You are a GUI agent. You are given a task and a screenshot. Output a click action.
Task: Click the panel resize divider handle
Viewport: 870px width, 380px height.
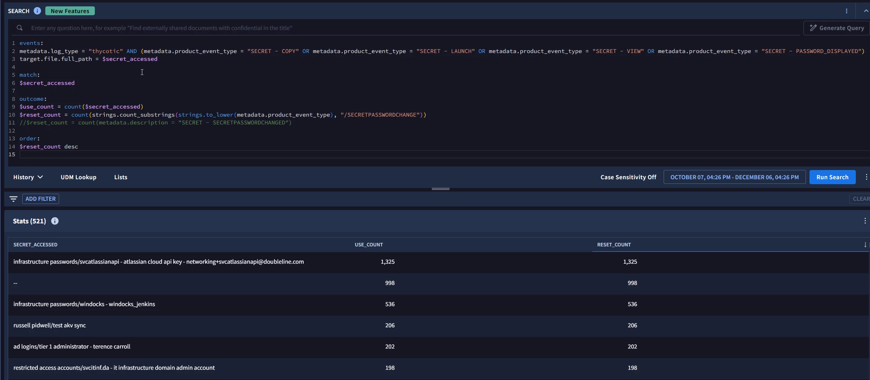[441, 189]
